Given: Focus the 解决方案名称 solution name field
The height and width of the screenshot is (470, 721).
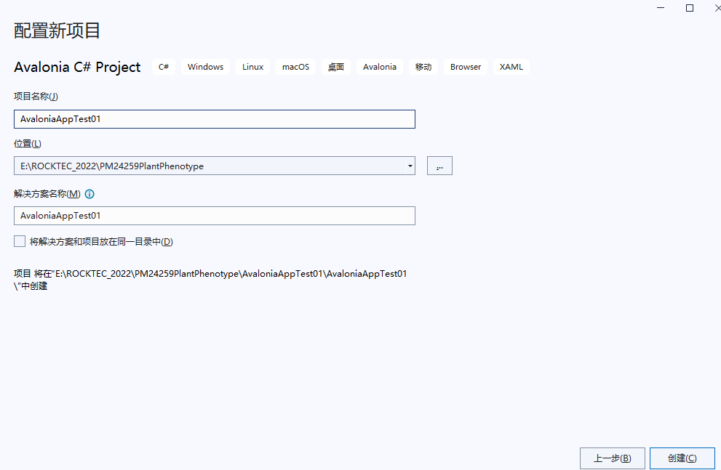Looking at the screenshot, I should click(x=215, y=216).
